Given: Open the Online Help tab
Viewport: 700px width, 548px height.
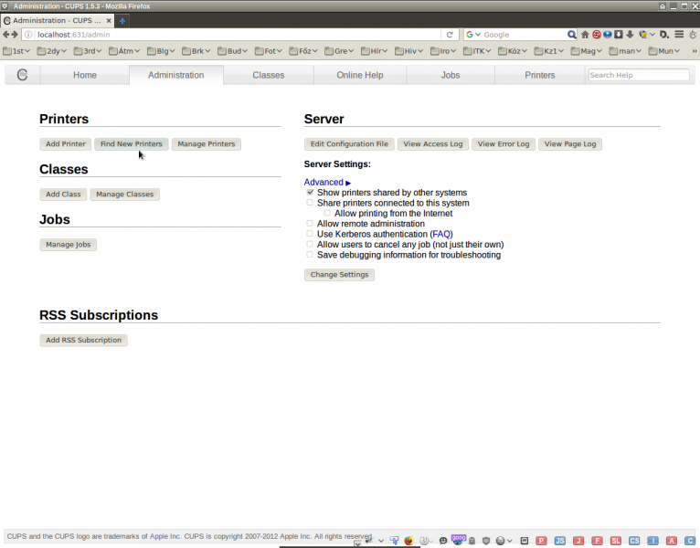Looking at the screenshot, I should 360,75.
